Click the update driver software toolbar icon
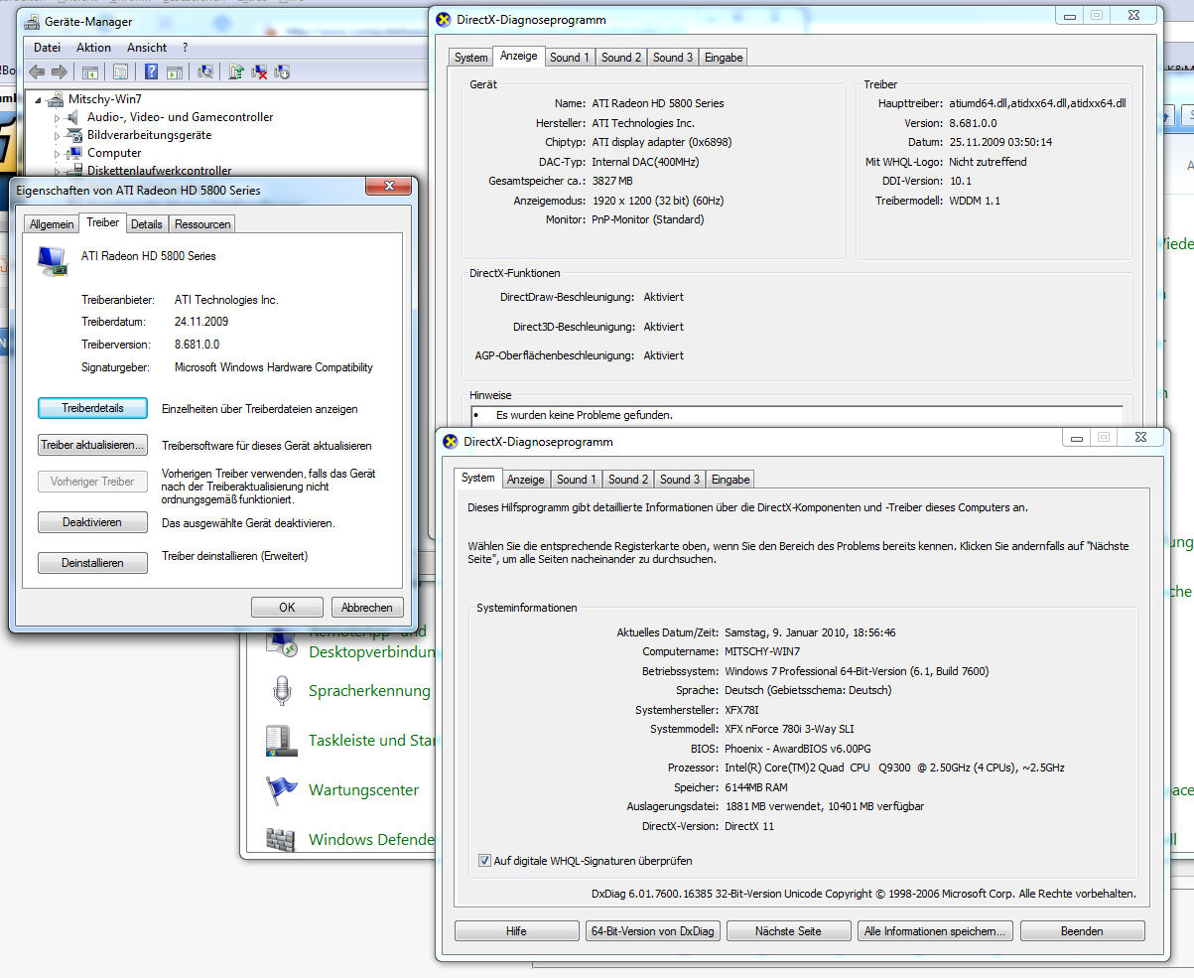 point(236,71)
